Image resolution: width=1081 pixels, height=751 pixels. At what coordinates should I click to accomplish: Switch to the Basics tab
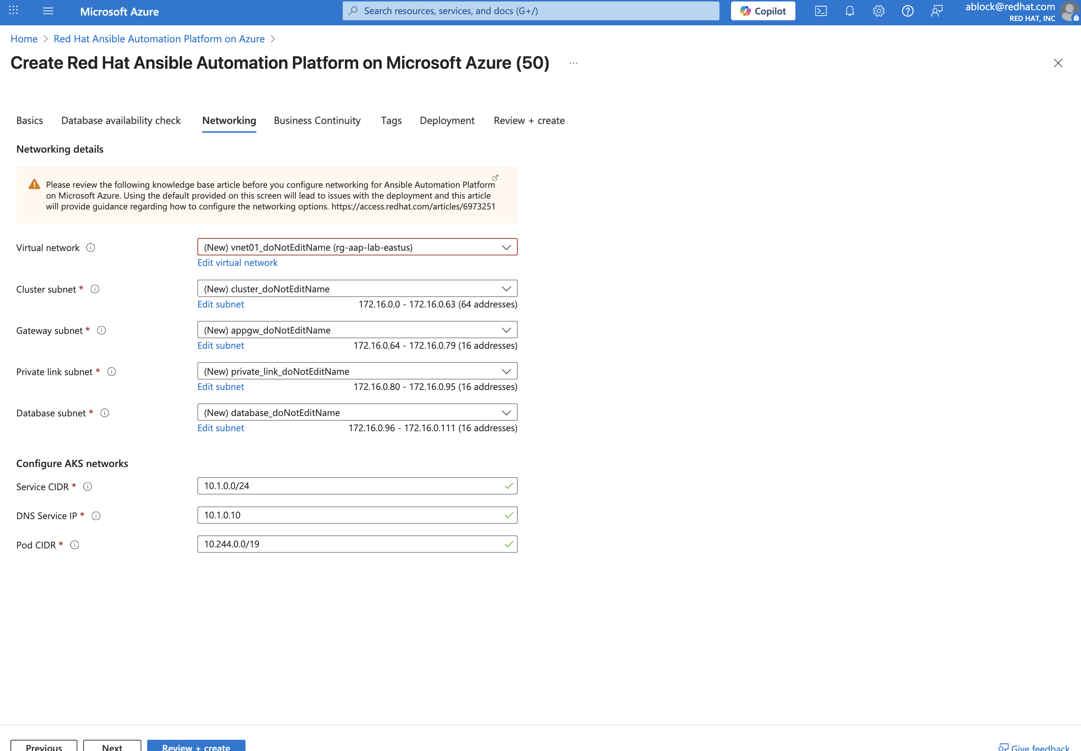29,120
